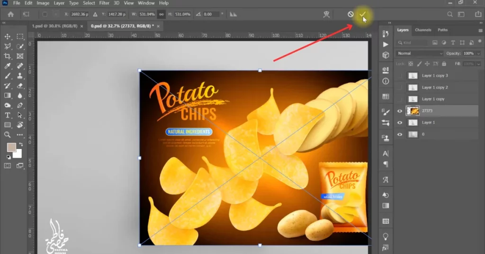Select the Horizontal Type tool

pyautogui.click(x=8, y=115)
